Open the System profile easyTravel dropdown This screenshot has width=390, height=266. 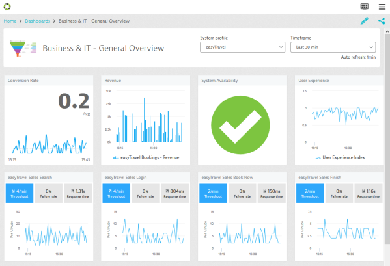[242, 47]
